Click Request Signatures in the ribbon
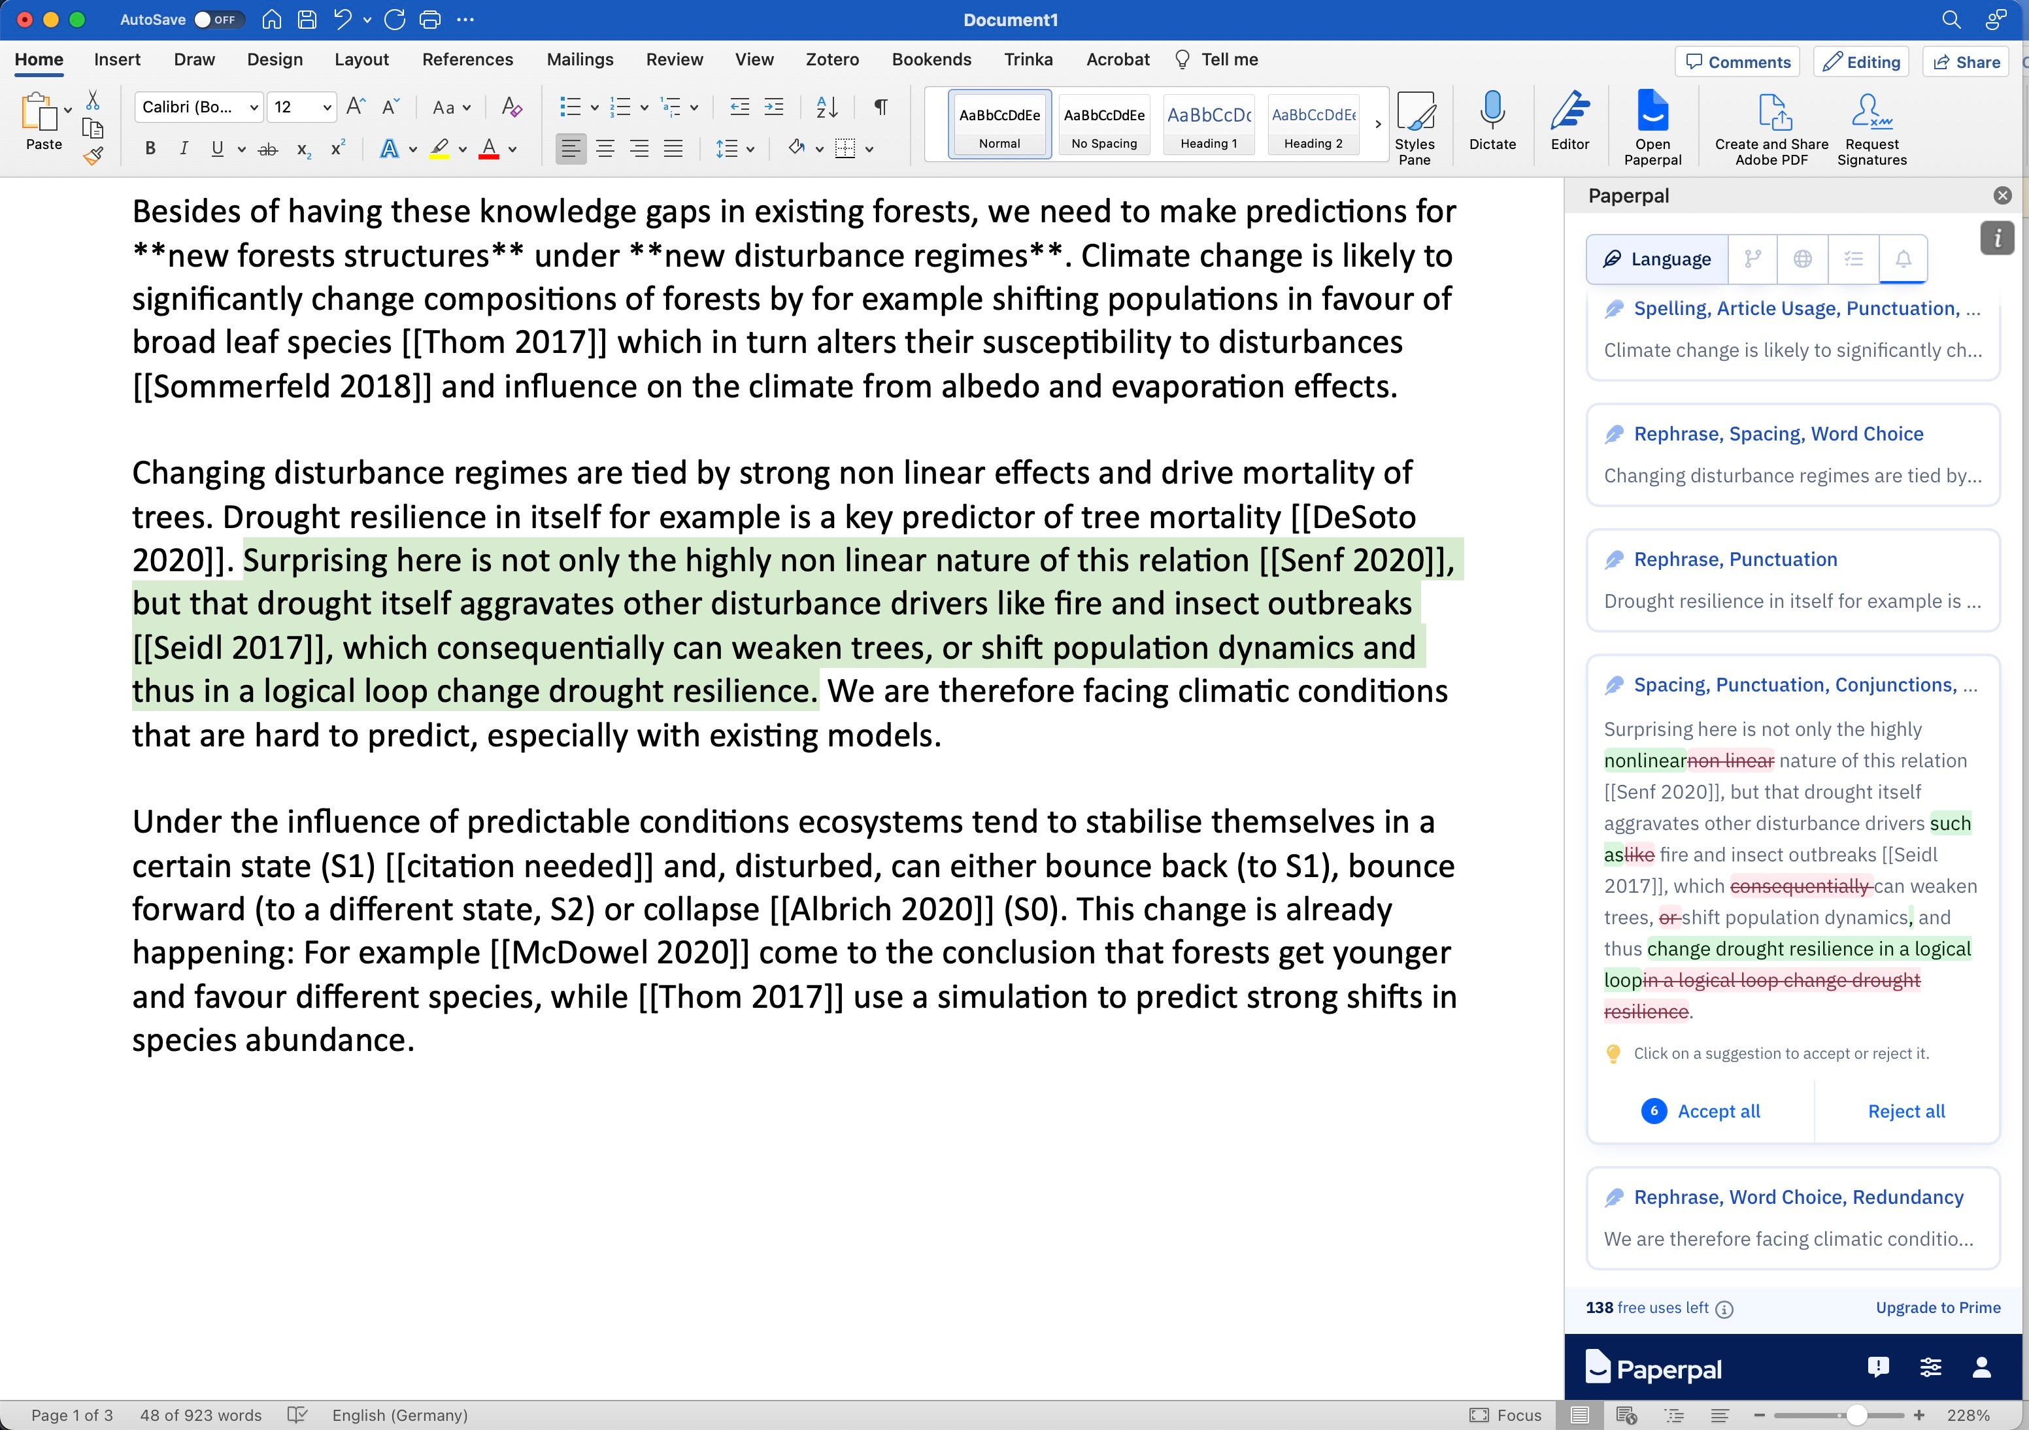The height and width of the screenshot is (1430, 2029). 1871,128
